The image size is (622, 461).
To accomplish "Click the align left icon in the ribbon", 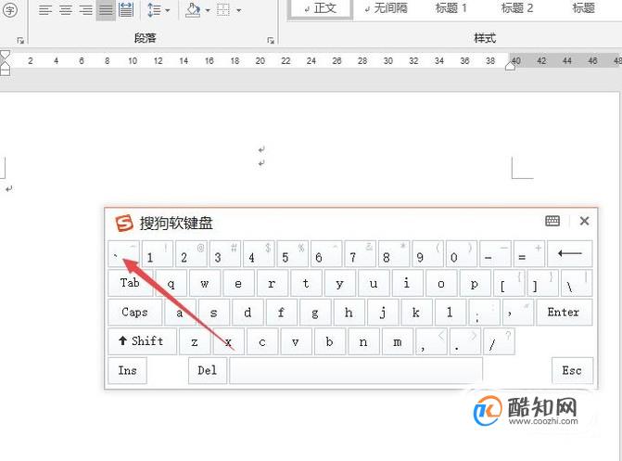I will [45, 10].
